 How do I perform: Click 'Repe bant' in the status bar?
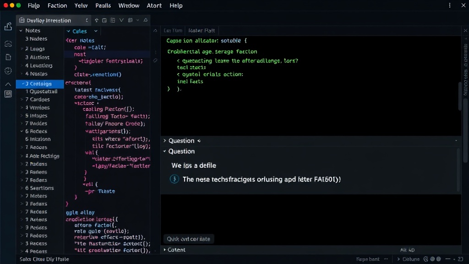pos(368,259)
